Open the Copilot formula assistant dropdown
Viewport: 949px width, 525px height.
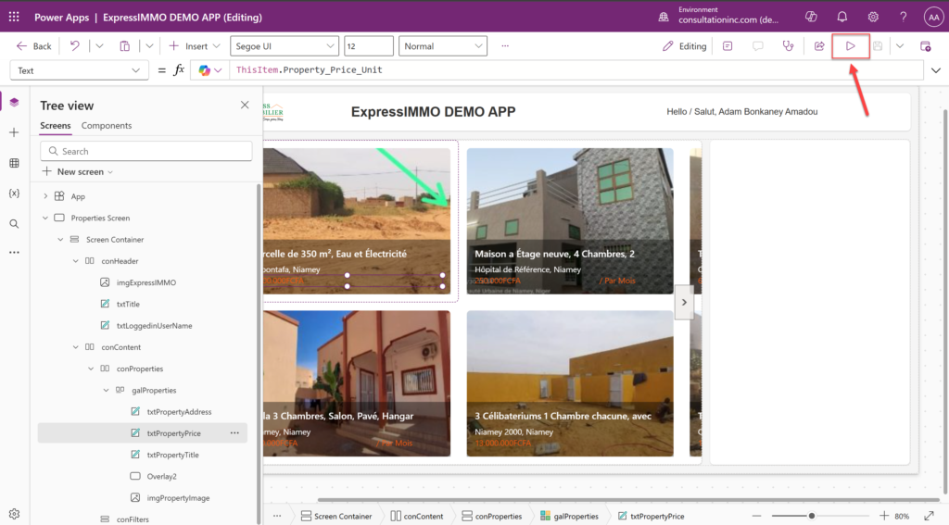coord(210,70)
